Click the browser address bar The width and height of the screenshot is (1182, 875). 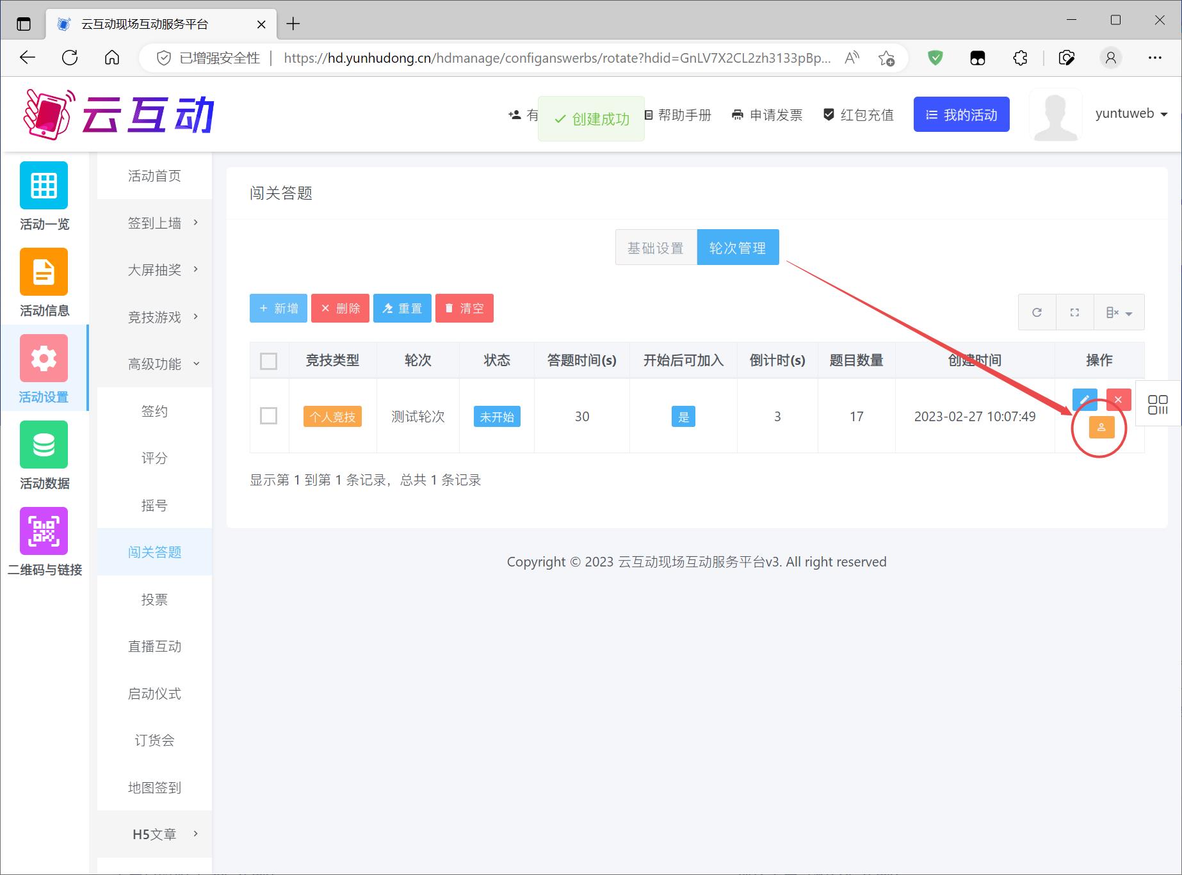(x=556, y=58)
